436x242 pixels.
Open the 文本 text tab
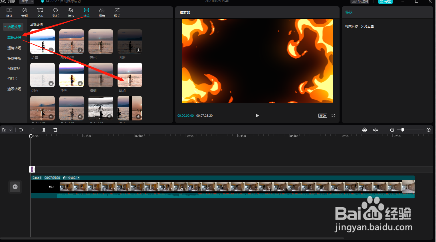point(40,13)
